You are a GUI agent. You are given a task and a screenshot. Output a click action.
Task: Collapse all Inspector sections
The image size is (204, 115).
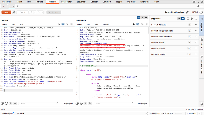point(192,19)
